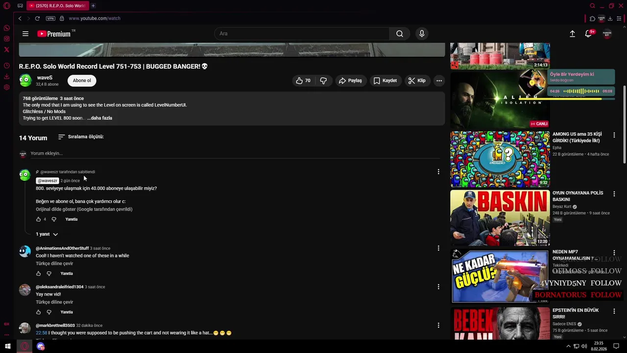Open Opera tab search magnifier
Image resolution: width=627 pixels, height=353 pixels.
click(x=592, y=6)
